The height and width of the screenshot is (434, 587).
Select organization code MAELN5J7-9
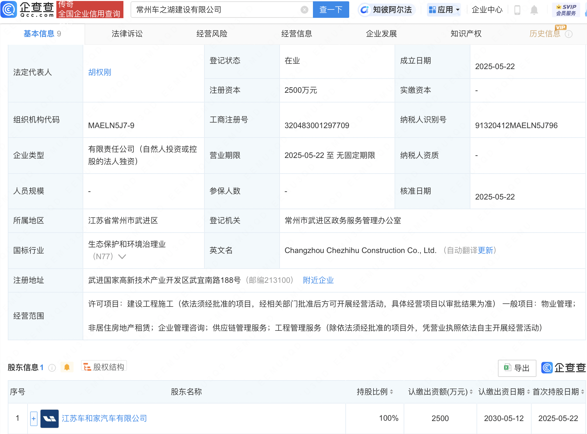tap(111, 126)
